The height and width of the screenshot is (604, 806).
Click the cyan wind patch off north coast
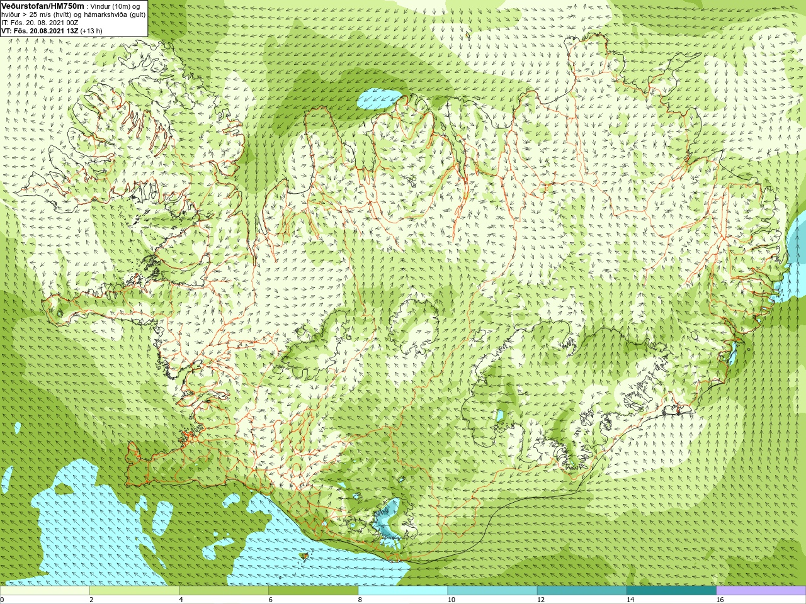tap(379, 99)
